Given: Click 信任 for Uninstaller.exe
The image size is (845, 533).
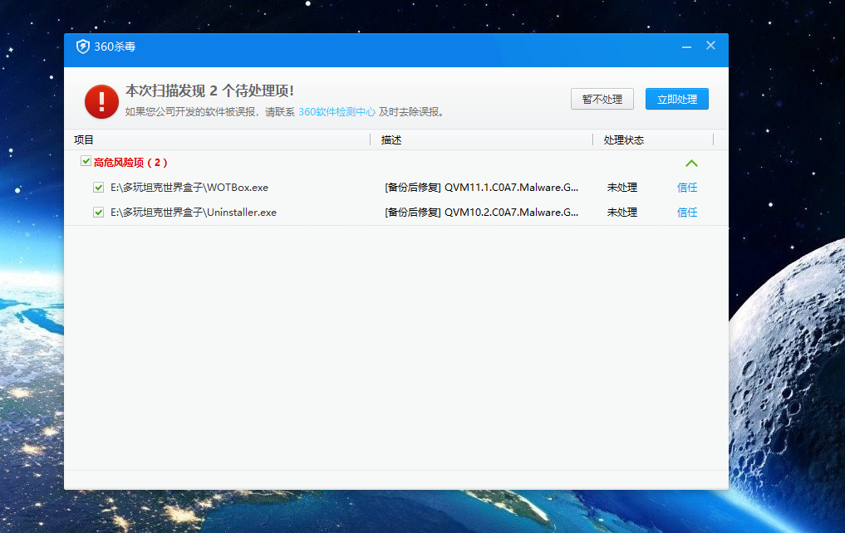Looking at the screenshot, I should tap(687, 213).
